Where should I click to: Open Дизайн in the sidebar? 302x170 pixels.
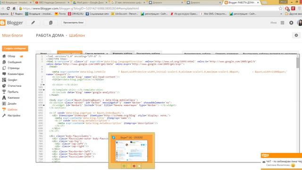(x=12, y=104)
